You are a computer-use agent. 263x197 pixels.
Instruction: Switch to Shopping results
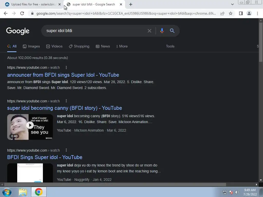tap(79, 46)
